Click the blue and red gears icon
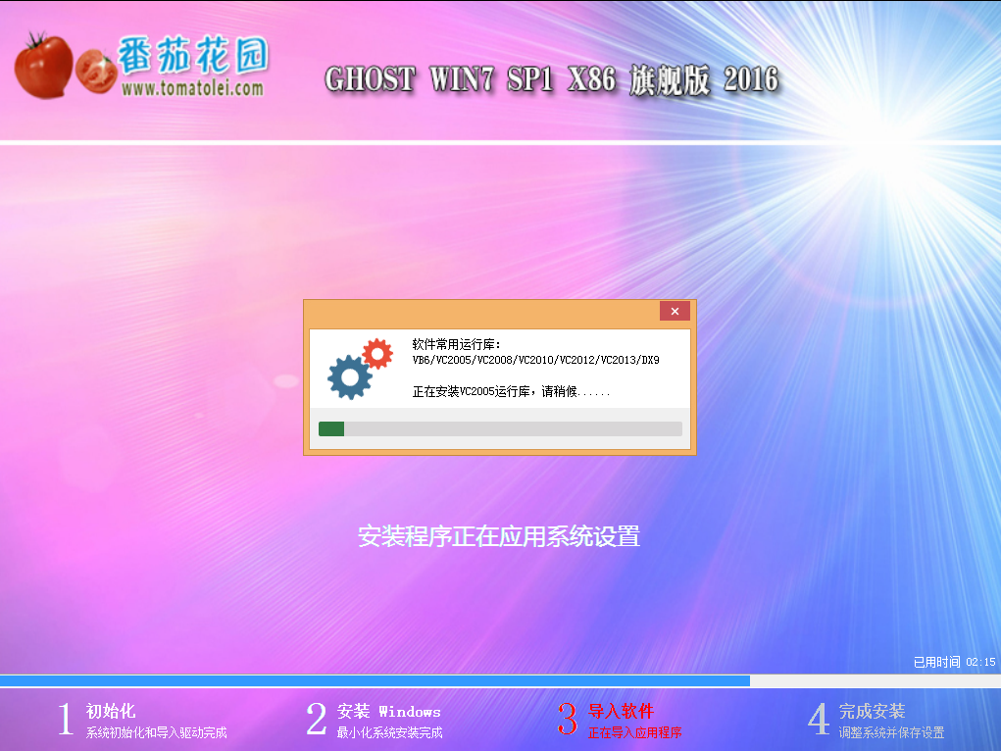 (x=360, y=369)
